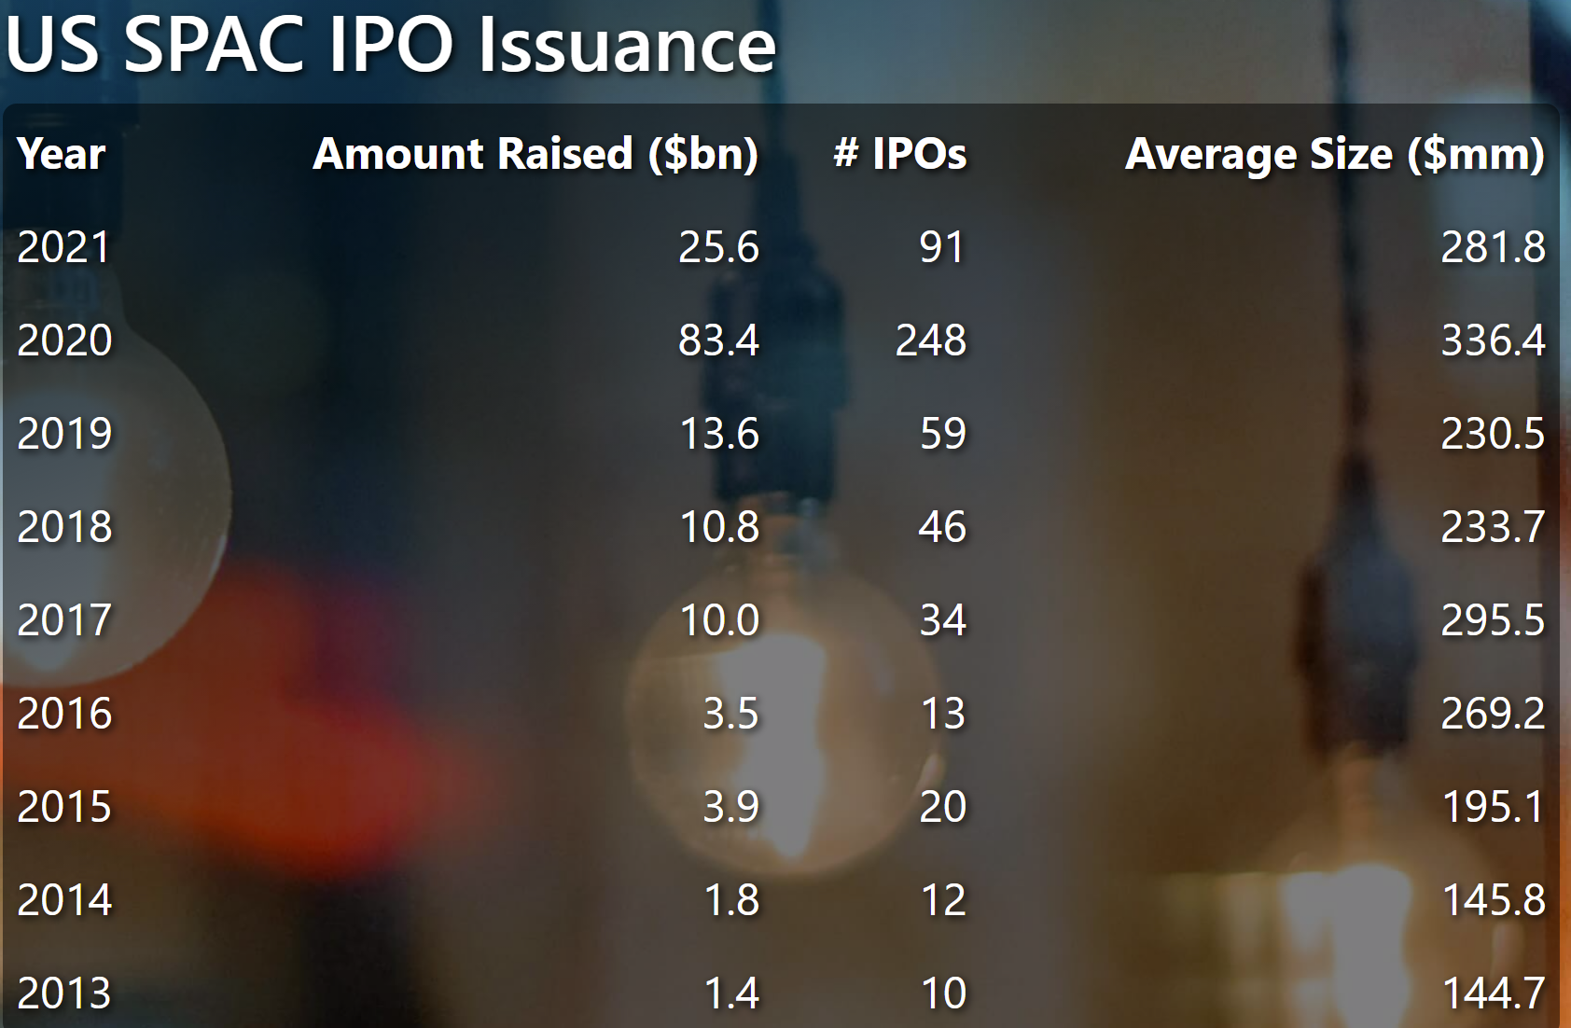Click the 2016 year row label
This screenshot has width=1571, height=1028.
(64, 714)
